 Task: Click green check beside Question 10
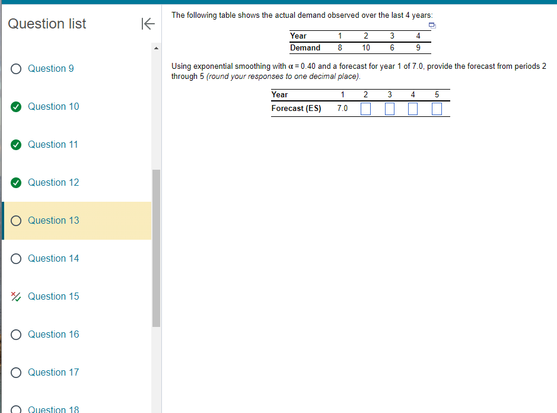tap(16, 107)
